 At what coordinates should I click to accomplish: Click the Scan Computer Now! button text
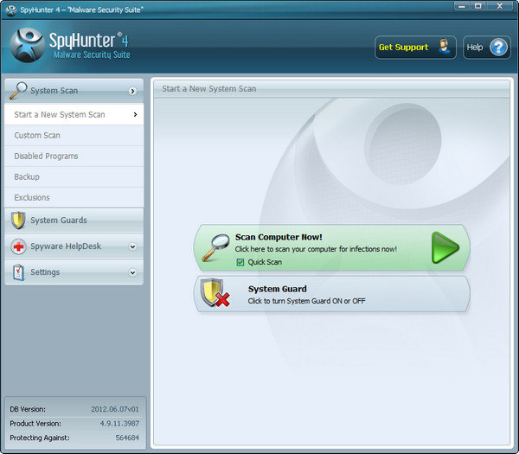coord(279,237)
